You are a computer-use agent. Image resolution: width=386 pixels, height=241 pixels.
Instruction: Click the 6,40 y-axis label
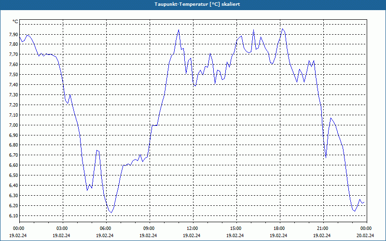coord(14,186)
